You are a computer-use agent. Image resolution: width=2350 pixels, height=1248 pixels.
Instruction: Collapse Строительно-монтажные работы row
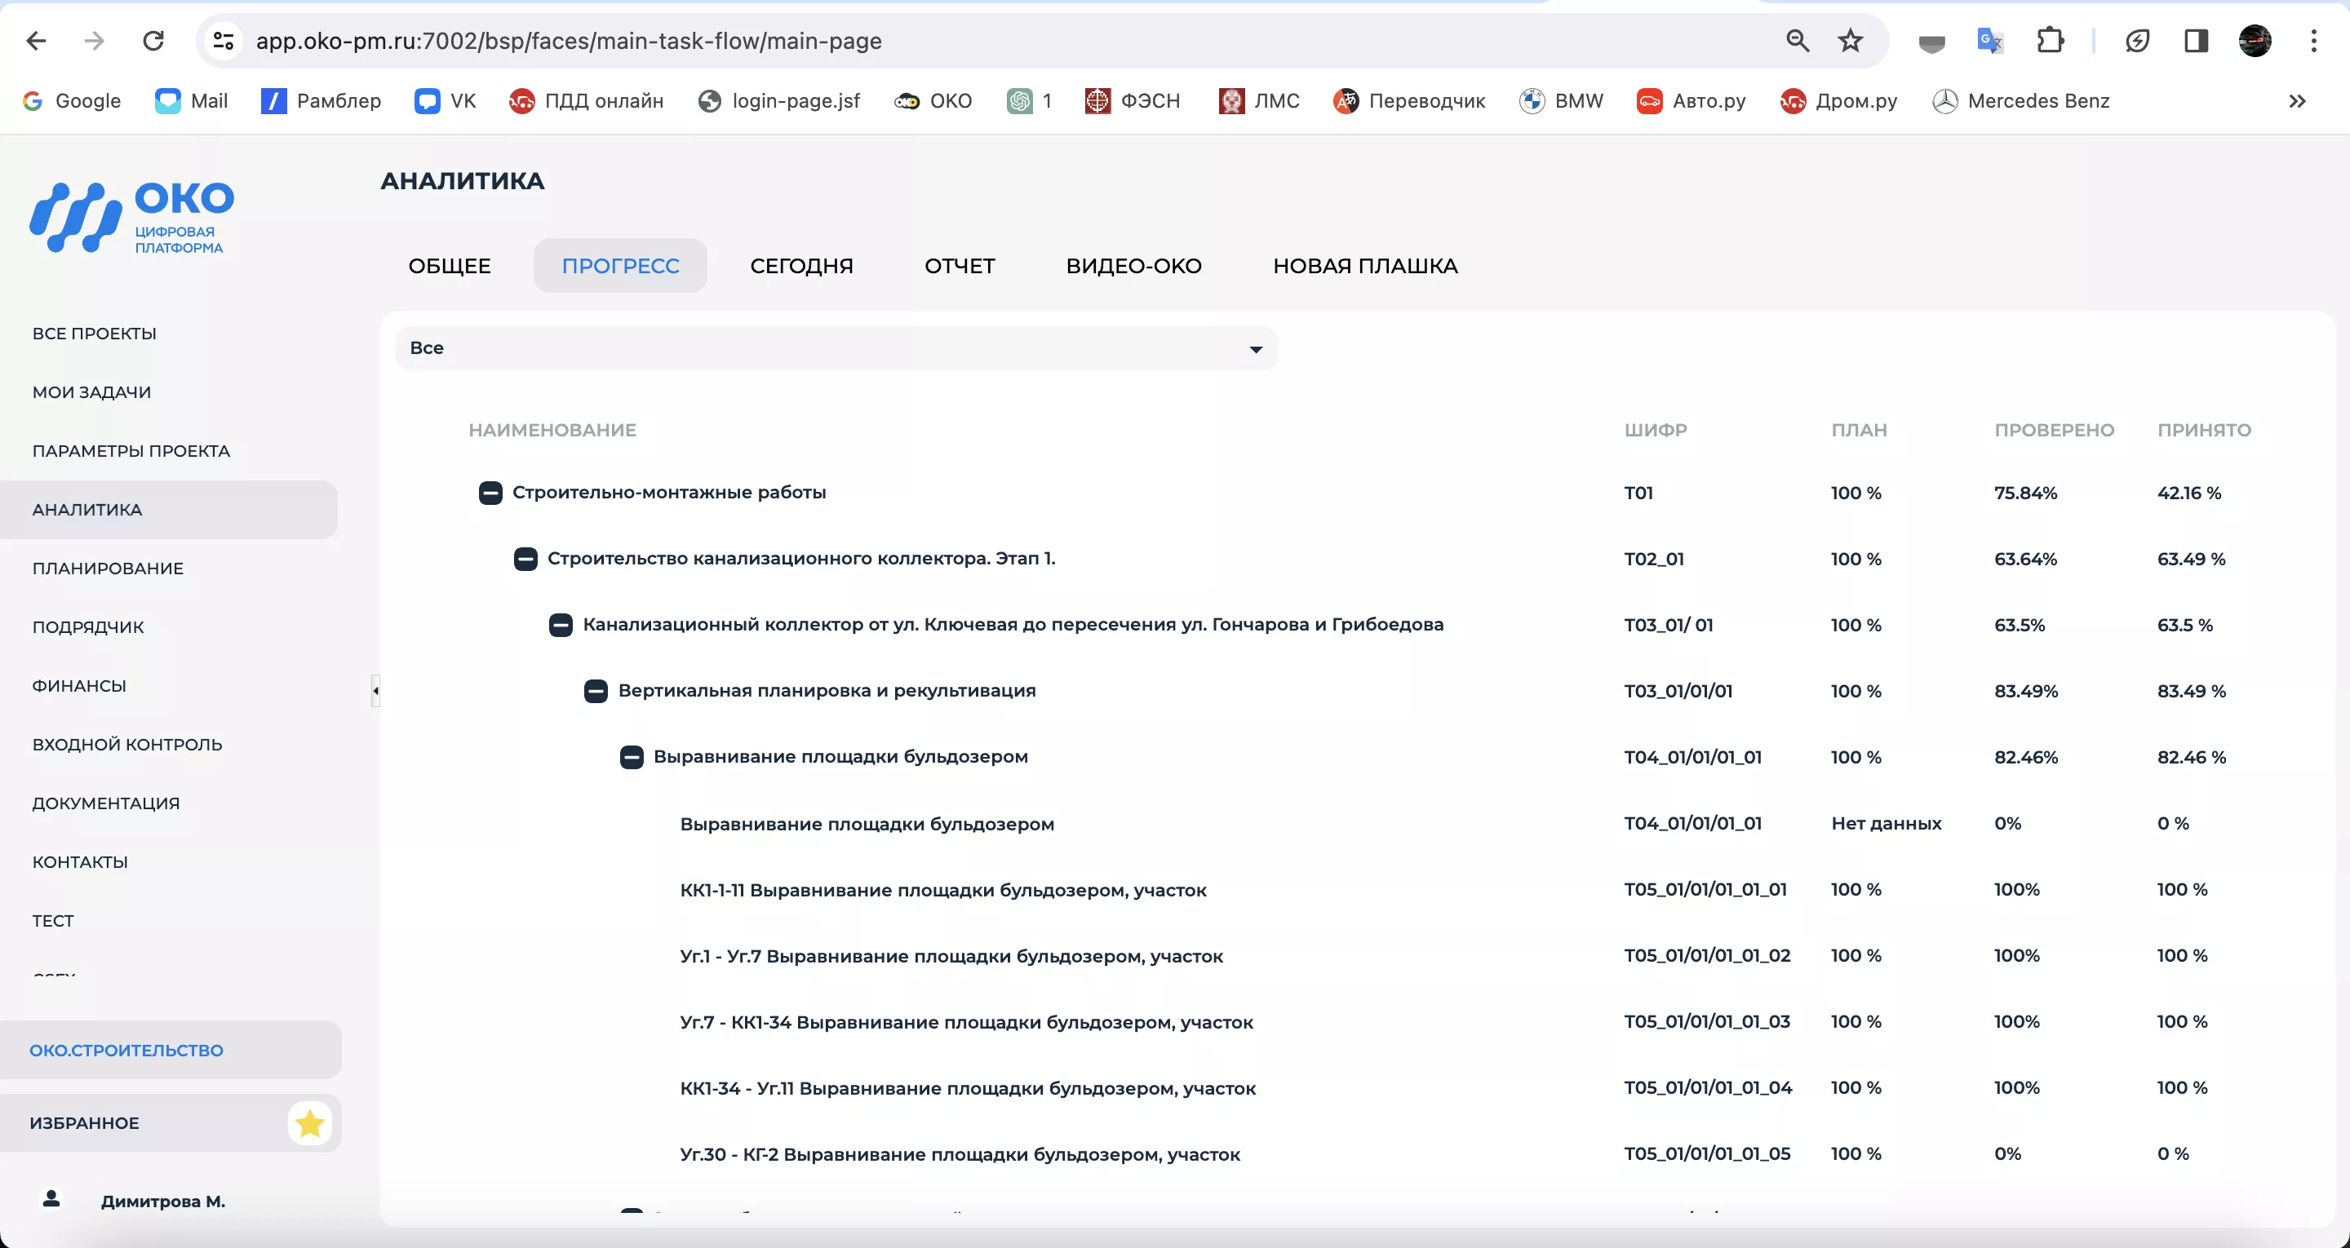pyautogui.click(x=490, y=492)
